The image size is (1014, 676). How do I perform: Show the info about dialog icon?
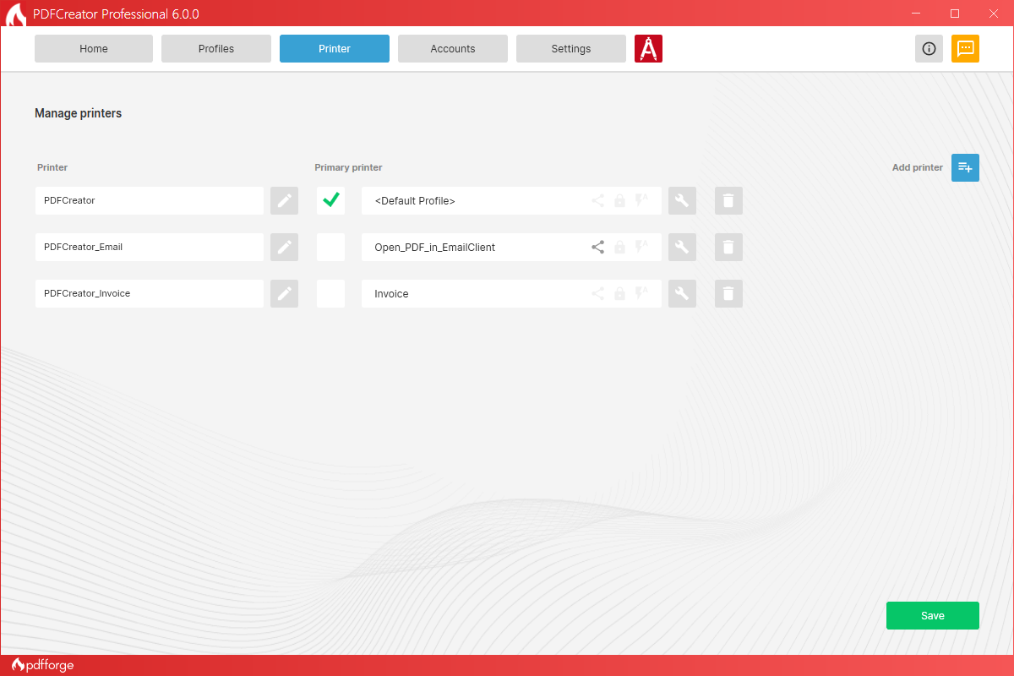[929, 49]
